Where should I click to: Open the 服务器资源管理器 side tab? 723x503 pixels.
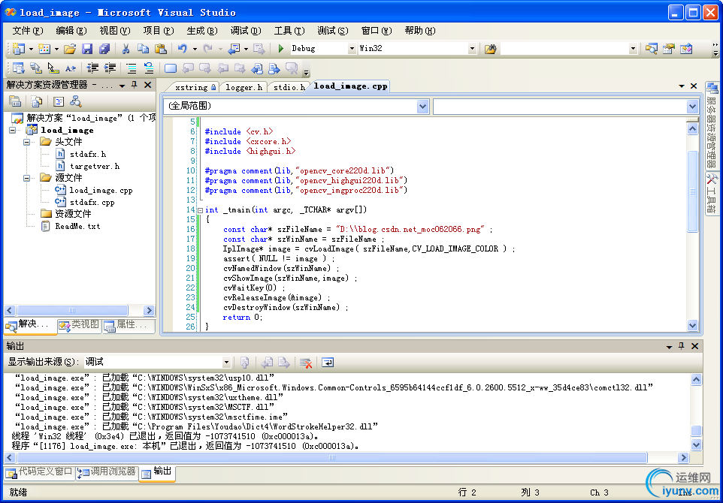pos(712,126)
